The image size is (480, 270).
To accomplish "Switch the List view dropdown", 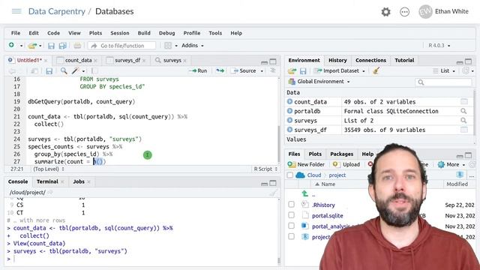I will 444,70.
